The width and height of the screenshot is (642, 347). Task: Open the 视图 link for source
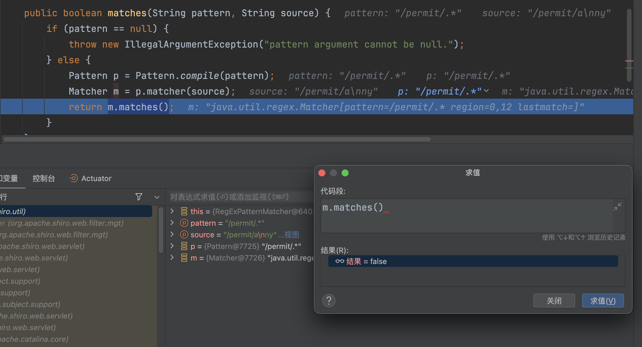point(292,235)
